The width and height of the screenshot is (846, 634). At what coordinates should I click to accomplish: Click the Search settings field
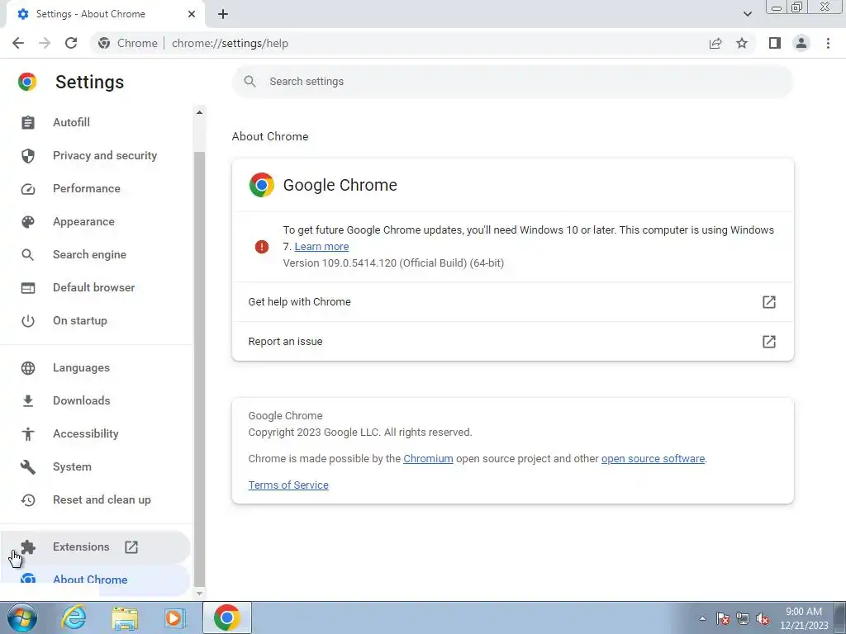[512, 82]
